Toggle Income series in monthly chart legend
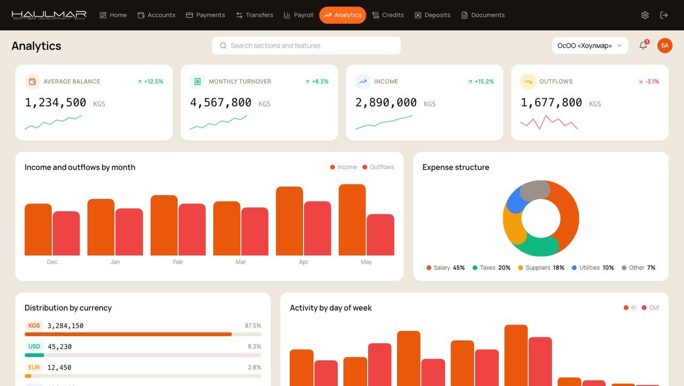Viewport: 684px width, 386px height. [x=344, y=167]
